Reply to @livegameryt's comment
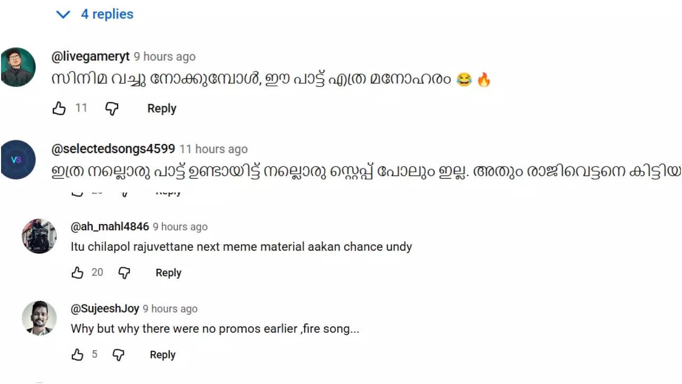The width and height of the screenshot is (682, 384). tap(161, 109)
